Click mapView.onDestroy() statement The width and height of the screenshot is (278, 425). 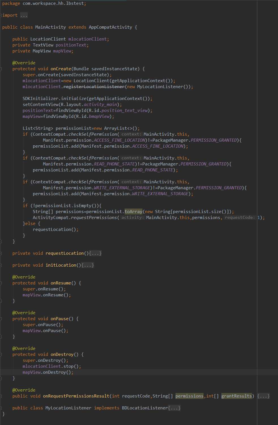tap(48, 372)
